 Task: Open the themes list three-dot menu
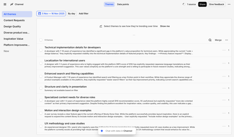click(x=226, y=40)
